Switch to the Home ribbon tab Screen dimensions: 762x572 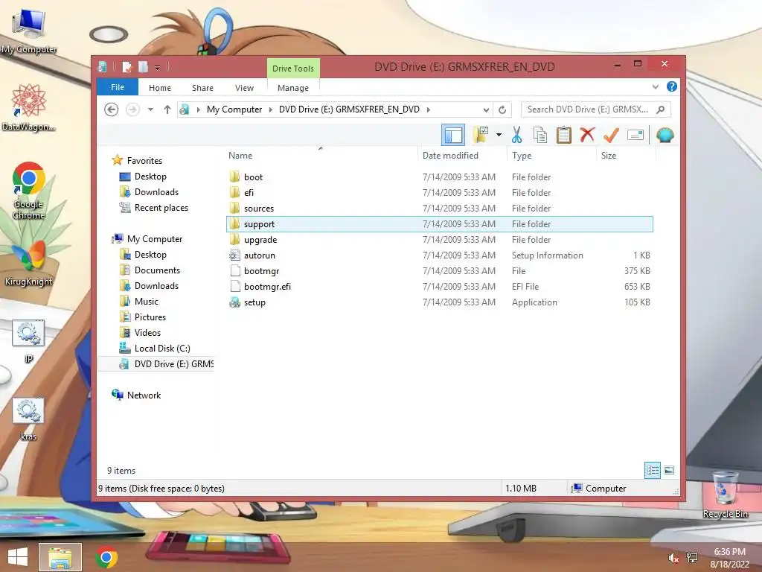click(160, 88)
